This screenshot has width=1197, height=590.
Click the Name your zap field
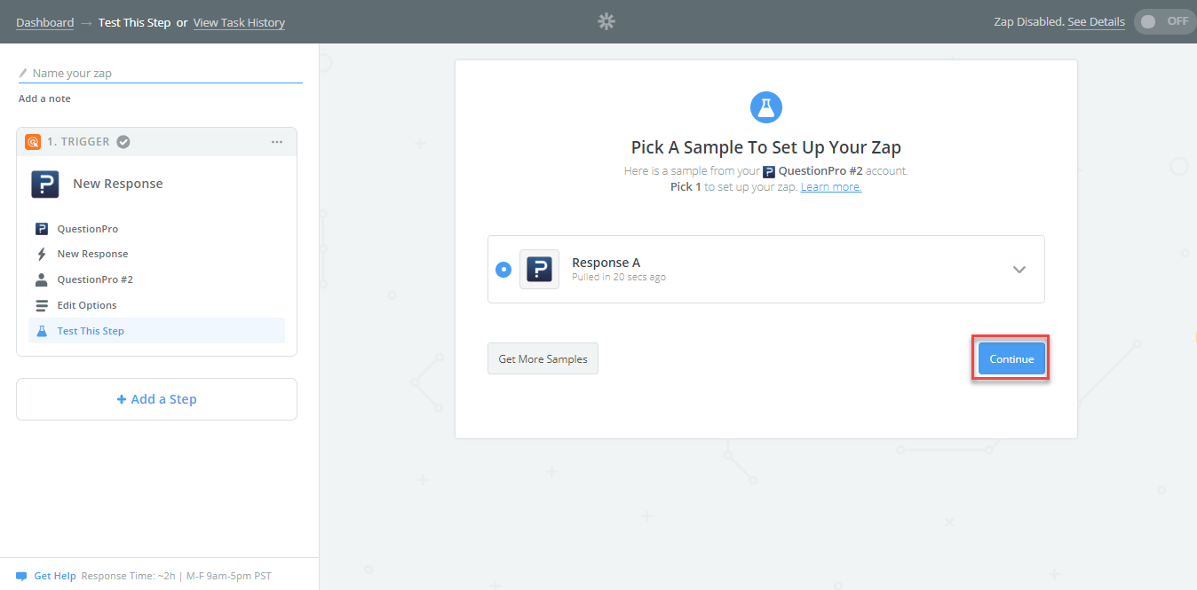point(164,74)
